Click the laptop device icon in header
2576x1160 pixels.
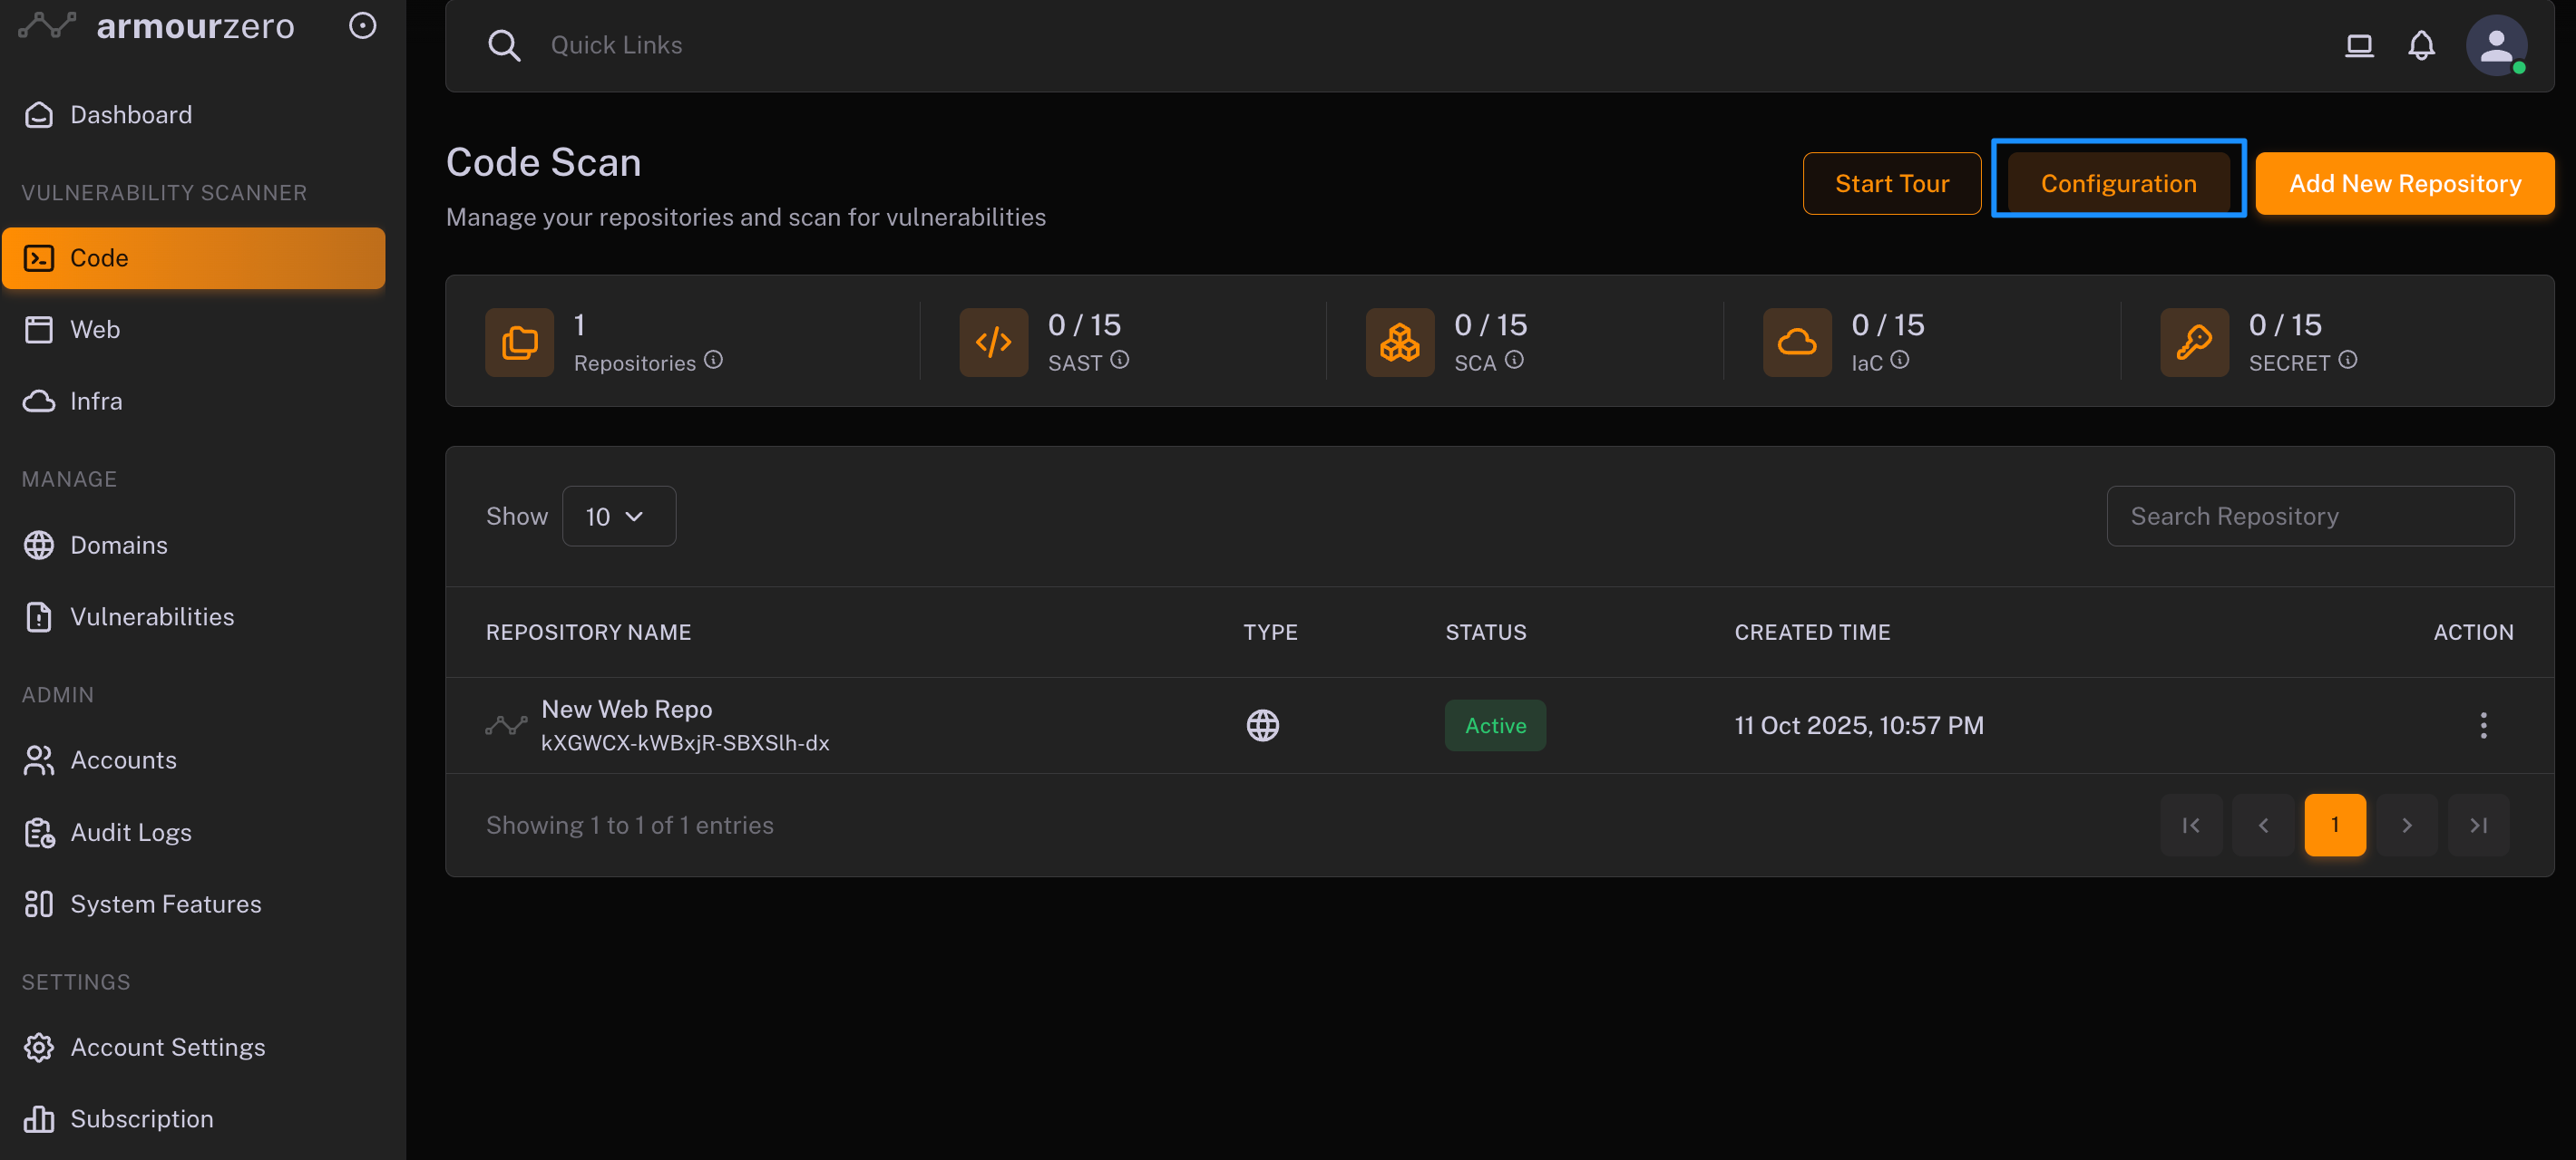tap(2359, 45)
